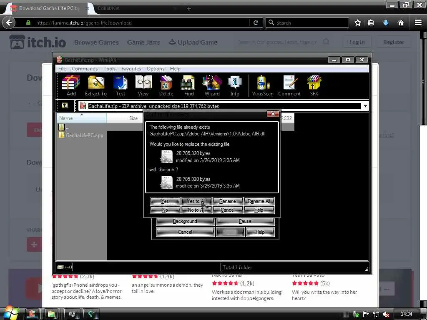Click the parent '..' folder entry
The width and height of the screenshot is (427, 320).
coord(64,127)
